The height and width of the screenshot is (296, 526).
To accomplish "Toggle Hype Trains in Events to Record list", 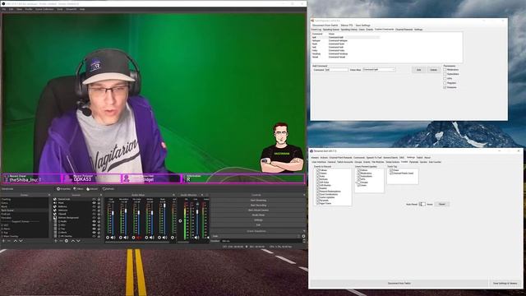I will pyautogui.click(x=318, y=203).
